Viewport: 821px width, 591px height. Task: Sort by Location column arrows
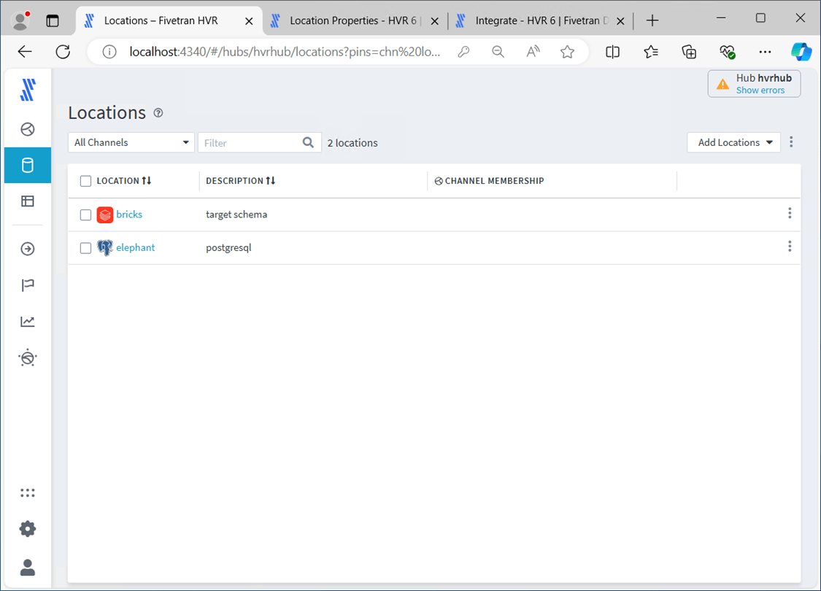click(x=147, y=181)
